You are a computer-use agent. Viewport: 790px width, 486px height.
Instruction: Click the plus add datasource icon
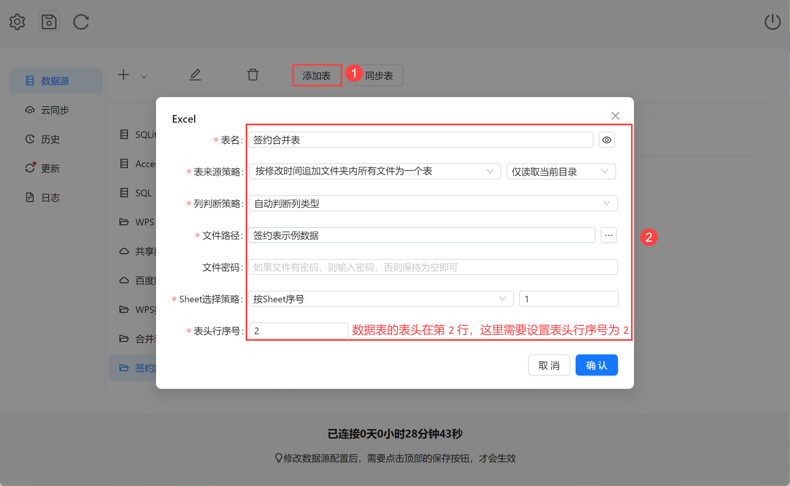pyautogui.click(x=123, y=75)
